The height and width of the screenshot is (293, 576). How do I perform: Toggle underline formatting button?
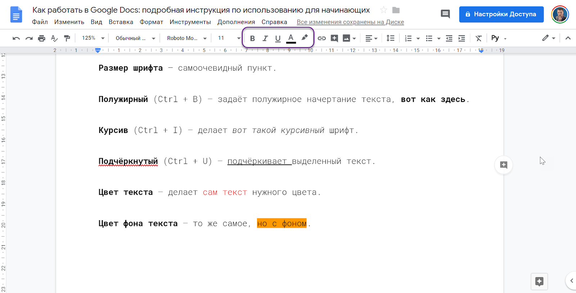click(278, 38)
